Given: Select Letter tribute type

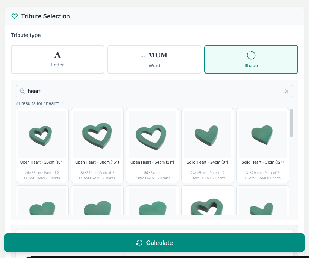Looking at the screenshot, I should point(57,59).
